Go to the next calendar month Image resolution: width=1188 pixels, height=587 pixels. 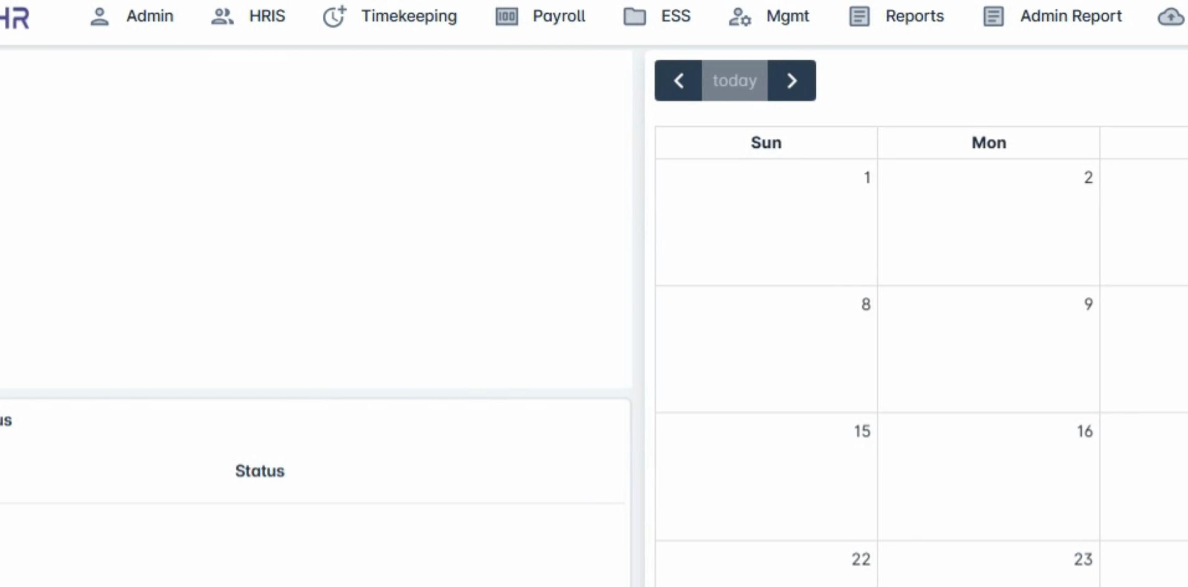(792, 80)
